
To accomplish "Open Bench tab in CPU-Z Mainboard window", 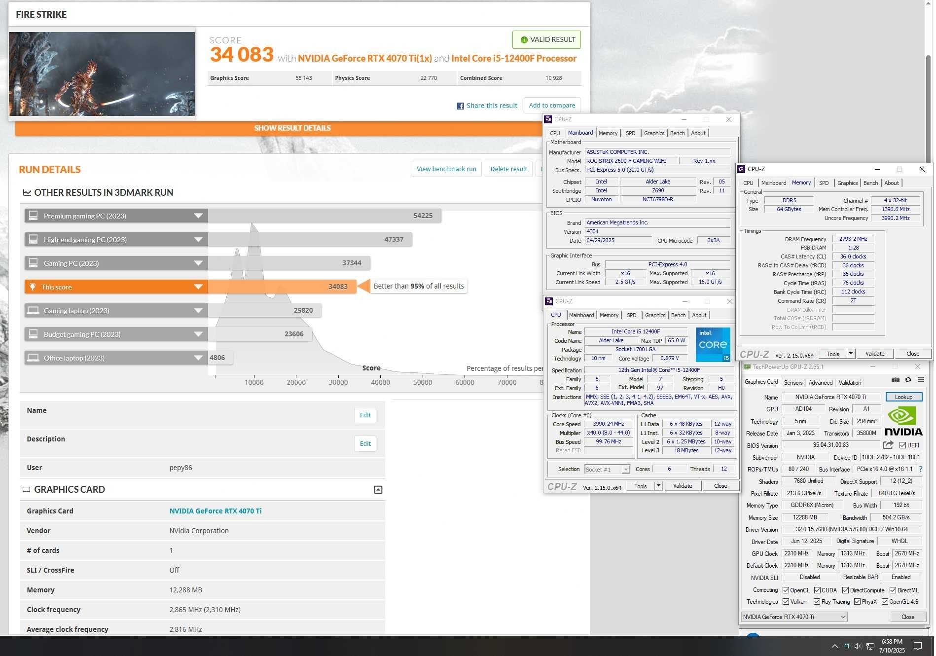I will (x=677, y=133).
